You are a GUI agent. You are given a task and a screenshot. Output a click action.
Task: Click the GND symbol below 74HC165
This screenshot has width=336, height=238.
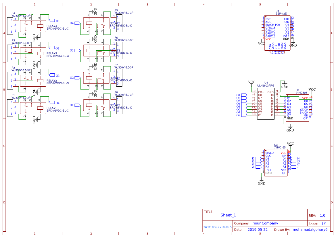click(x=261, y=182)
